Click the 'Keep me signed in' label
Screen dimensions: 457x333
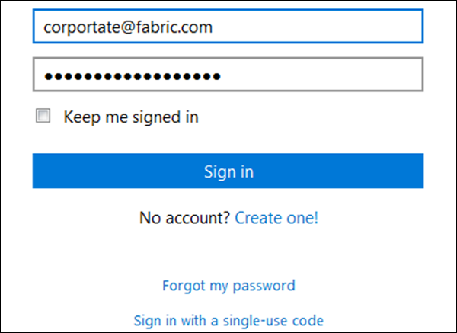click(x=131, y=117)
